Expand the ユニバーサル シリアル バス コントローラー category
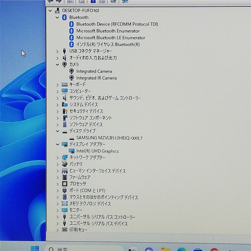The width and height of the screenshot is (251, 251). pos(57,217)
